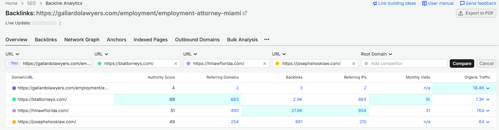499x130 pixels.
Task: Switch to the Backlinks tab
Action: point(46,40)
